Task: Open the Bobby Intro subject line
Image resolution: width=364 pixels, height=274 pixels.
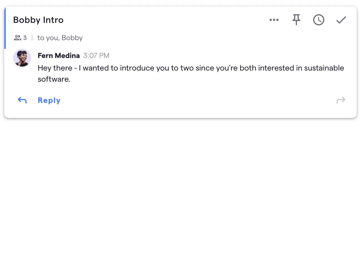Action: click(x=38, y=20)
